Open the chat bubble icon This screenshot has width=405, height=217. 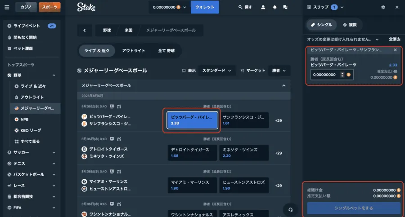click(285, 7)
